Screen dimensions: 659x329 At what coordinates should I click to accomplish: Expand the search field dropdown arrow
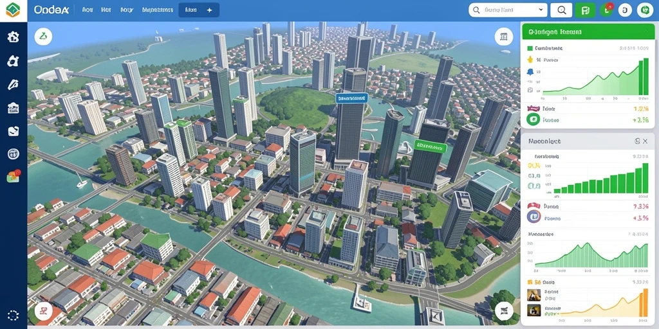[x=541, y=10]
